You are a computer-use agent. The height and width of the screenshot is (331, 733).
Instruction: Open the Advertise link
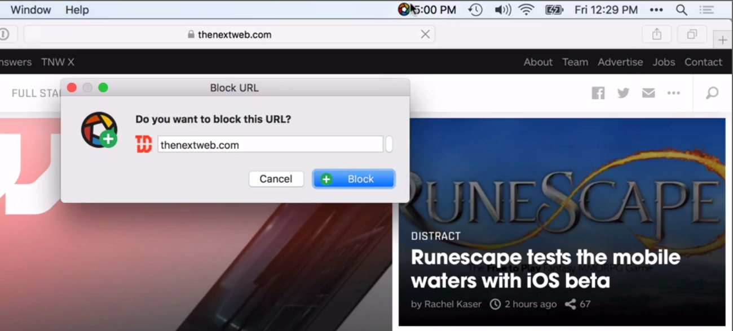click(620, 62)
